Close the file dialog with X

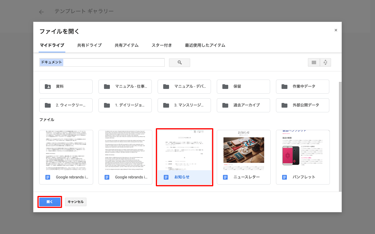pyautogui.click(x=336, y=30)
